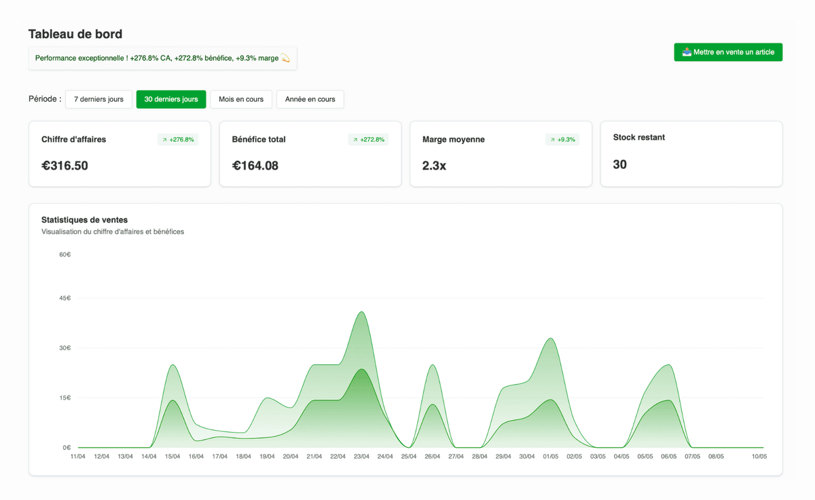
Task: Click the +9.3% green badge
Action: tap(562, 139)
